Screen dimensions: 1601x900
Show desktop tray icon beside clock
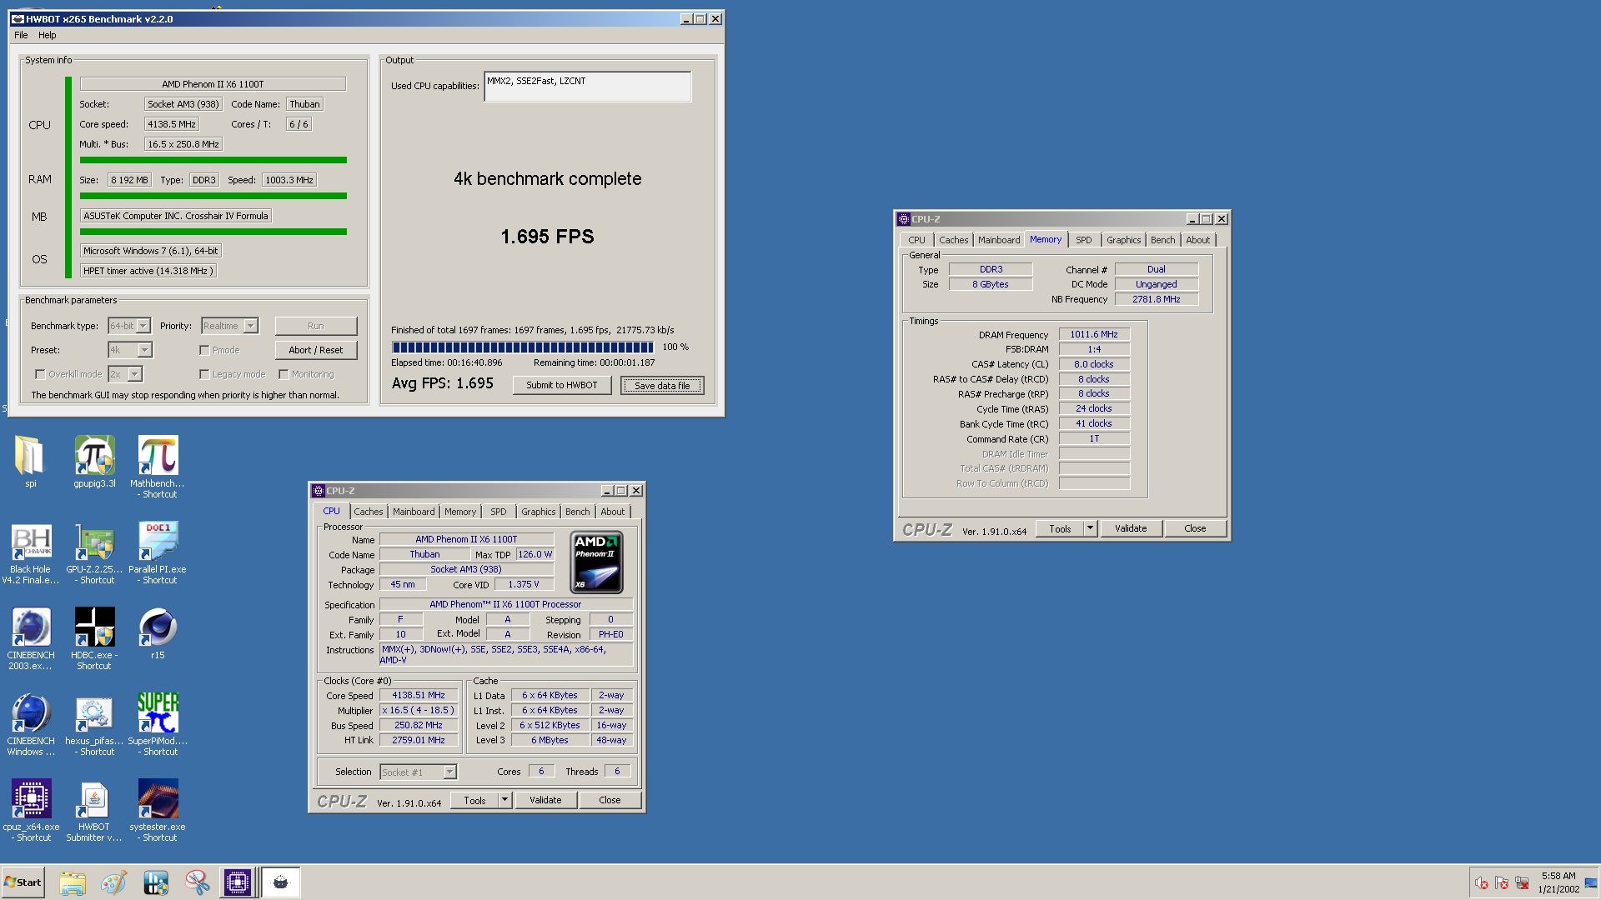[x=1591, y=882]
